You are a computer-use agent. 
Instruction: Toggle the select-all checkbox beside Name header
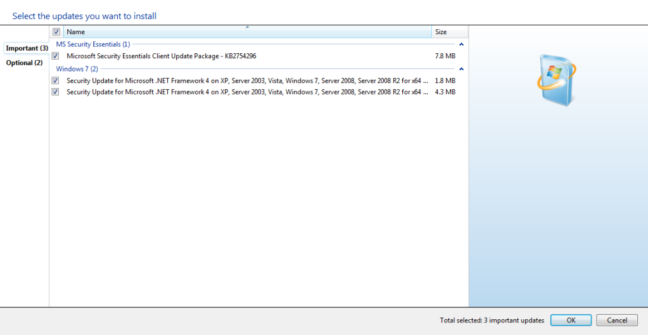(x=56, y=32)
